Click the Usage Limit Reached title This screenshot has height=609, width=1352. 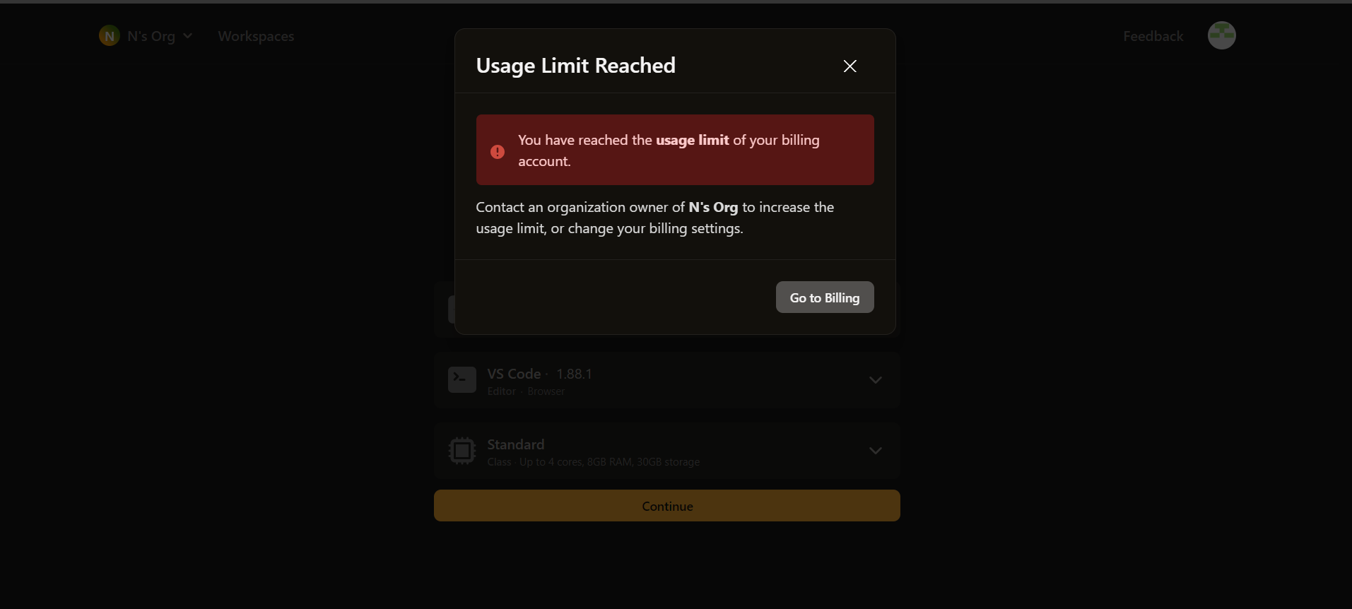(x=575, y=66)
